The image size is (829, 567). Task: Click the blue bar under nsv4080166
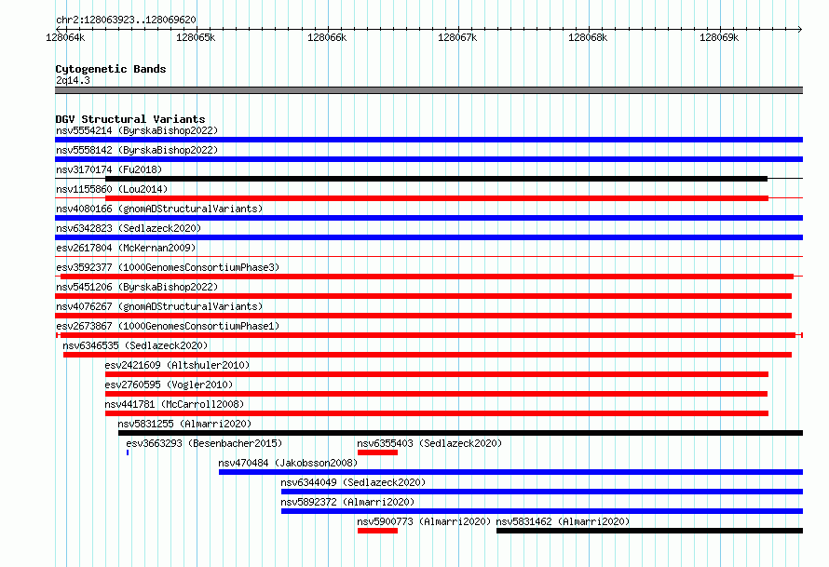(x=428, y=218)
